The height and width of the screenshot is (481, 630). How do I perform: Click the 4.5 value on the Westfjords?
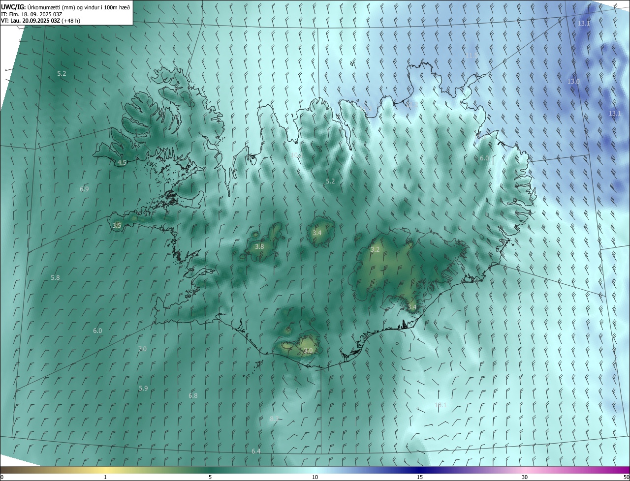coord(122,162)
